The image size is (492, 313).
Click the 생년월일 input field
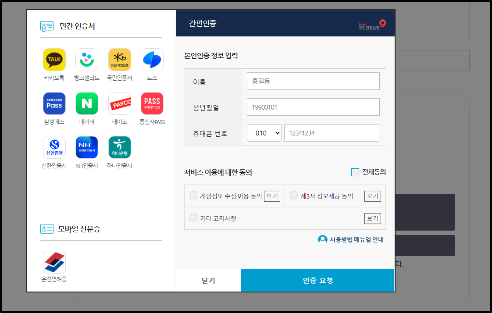(x=313, y=107)
